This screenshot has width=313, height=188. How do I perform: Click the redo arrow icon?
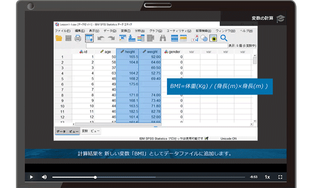[111, 38]
